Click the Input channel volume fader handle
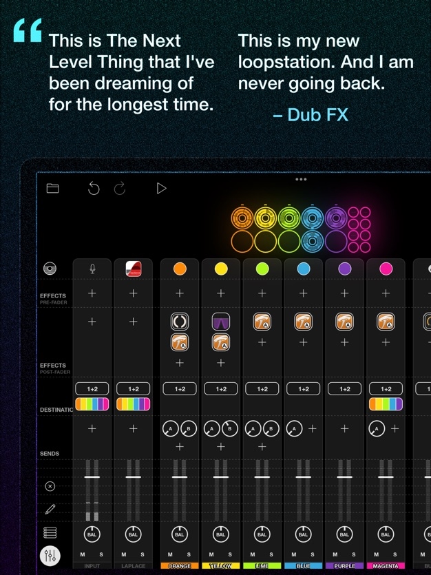431x575 pixels. coord(92,477)
